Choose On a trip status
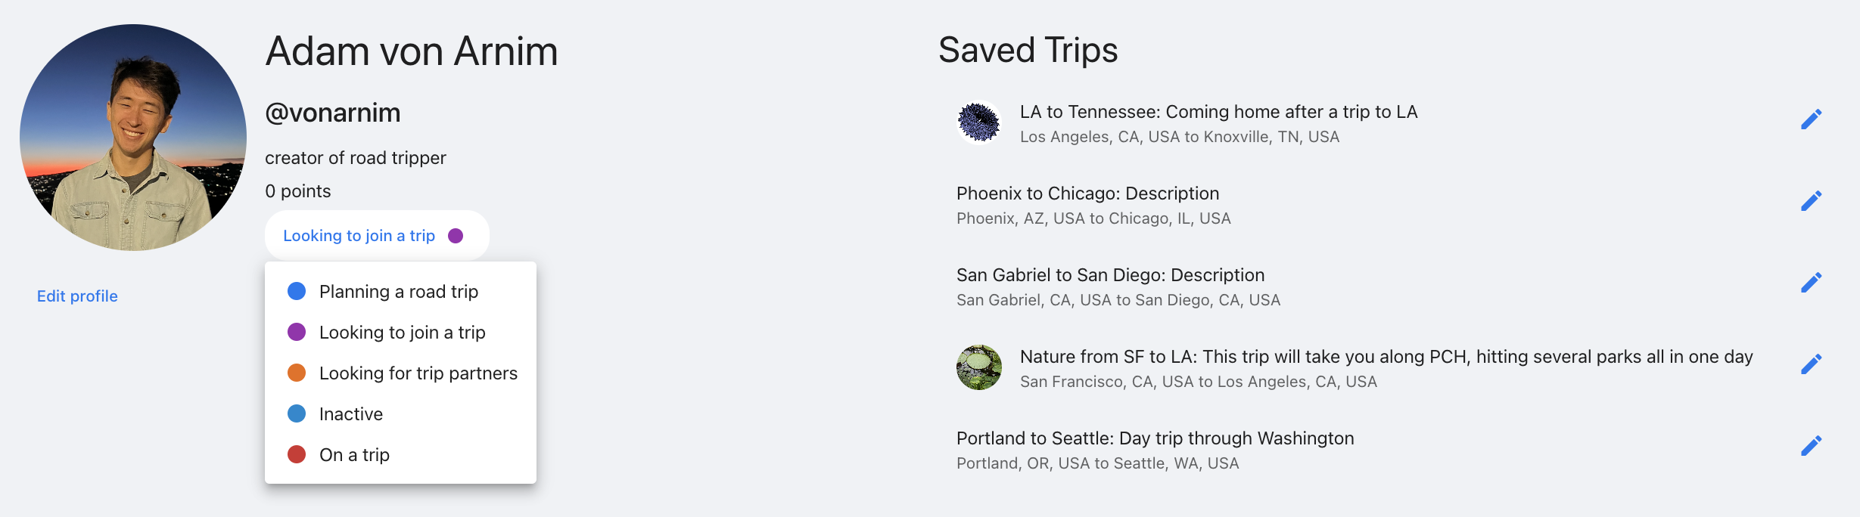 coord(400,455)
